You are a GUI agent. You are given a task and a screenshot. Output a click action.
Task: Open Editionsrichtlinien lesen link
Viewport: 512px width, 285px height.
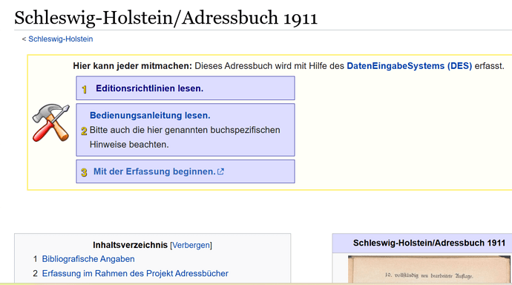[149, 88]
